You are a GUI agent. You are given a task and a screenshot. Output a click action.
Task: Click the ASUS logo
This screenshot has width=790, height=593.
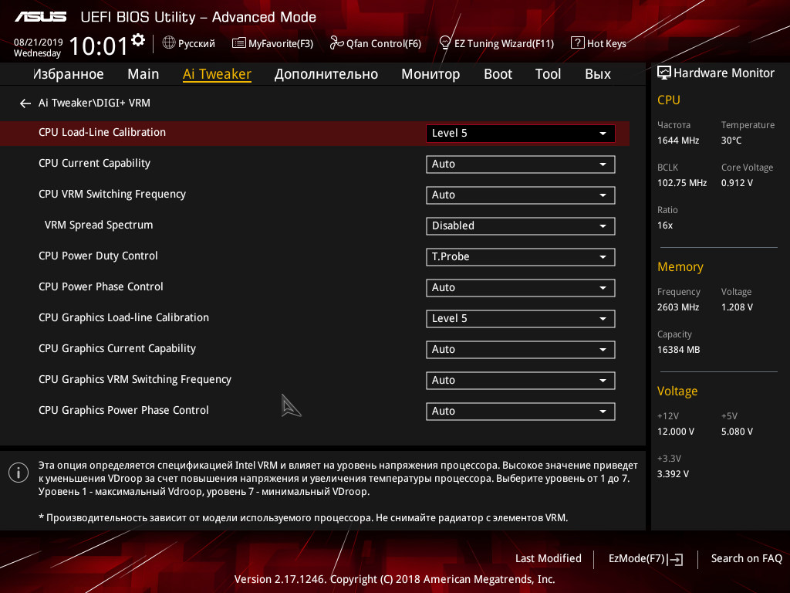pyautogui.click(x=40, y=17)
